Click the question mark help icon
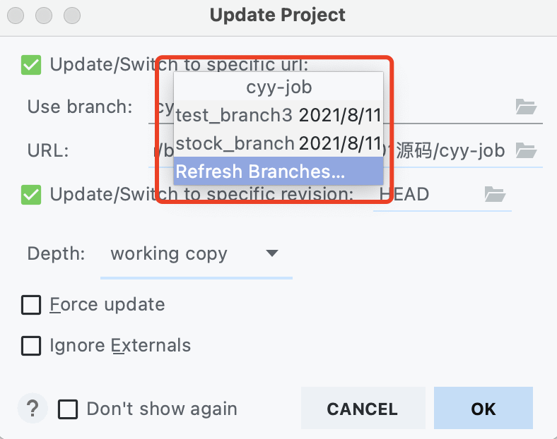Image resolution: width=557 pixels, height=439 pixels. tap(33, 409)
